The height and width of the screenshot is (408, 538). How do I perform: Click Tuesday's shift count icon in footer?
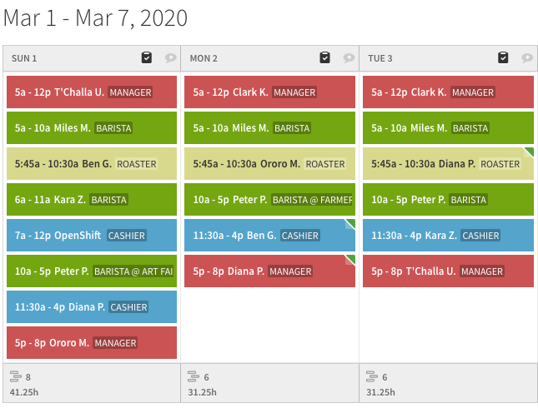[x=372, y=376]
